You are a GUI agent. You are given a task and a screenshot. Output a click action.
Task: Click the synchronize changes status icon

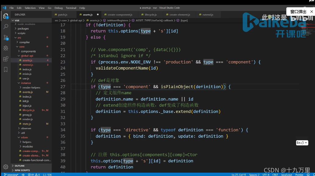(23, 174)
